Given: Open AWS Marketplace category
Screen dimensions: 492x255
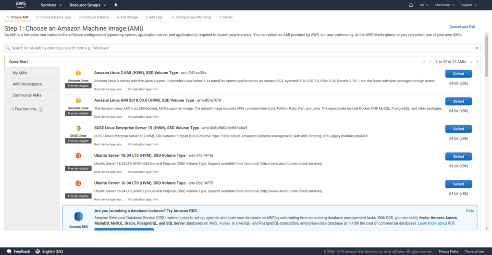Looking at the screenshot, I should [x=32, y=84].
